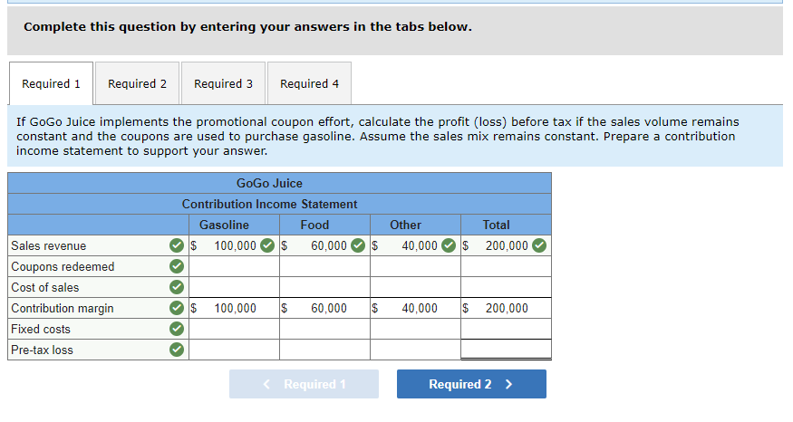Click green checkmark beside Contribution margin label
This screenshot has width=793, height=422.
177,308
